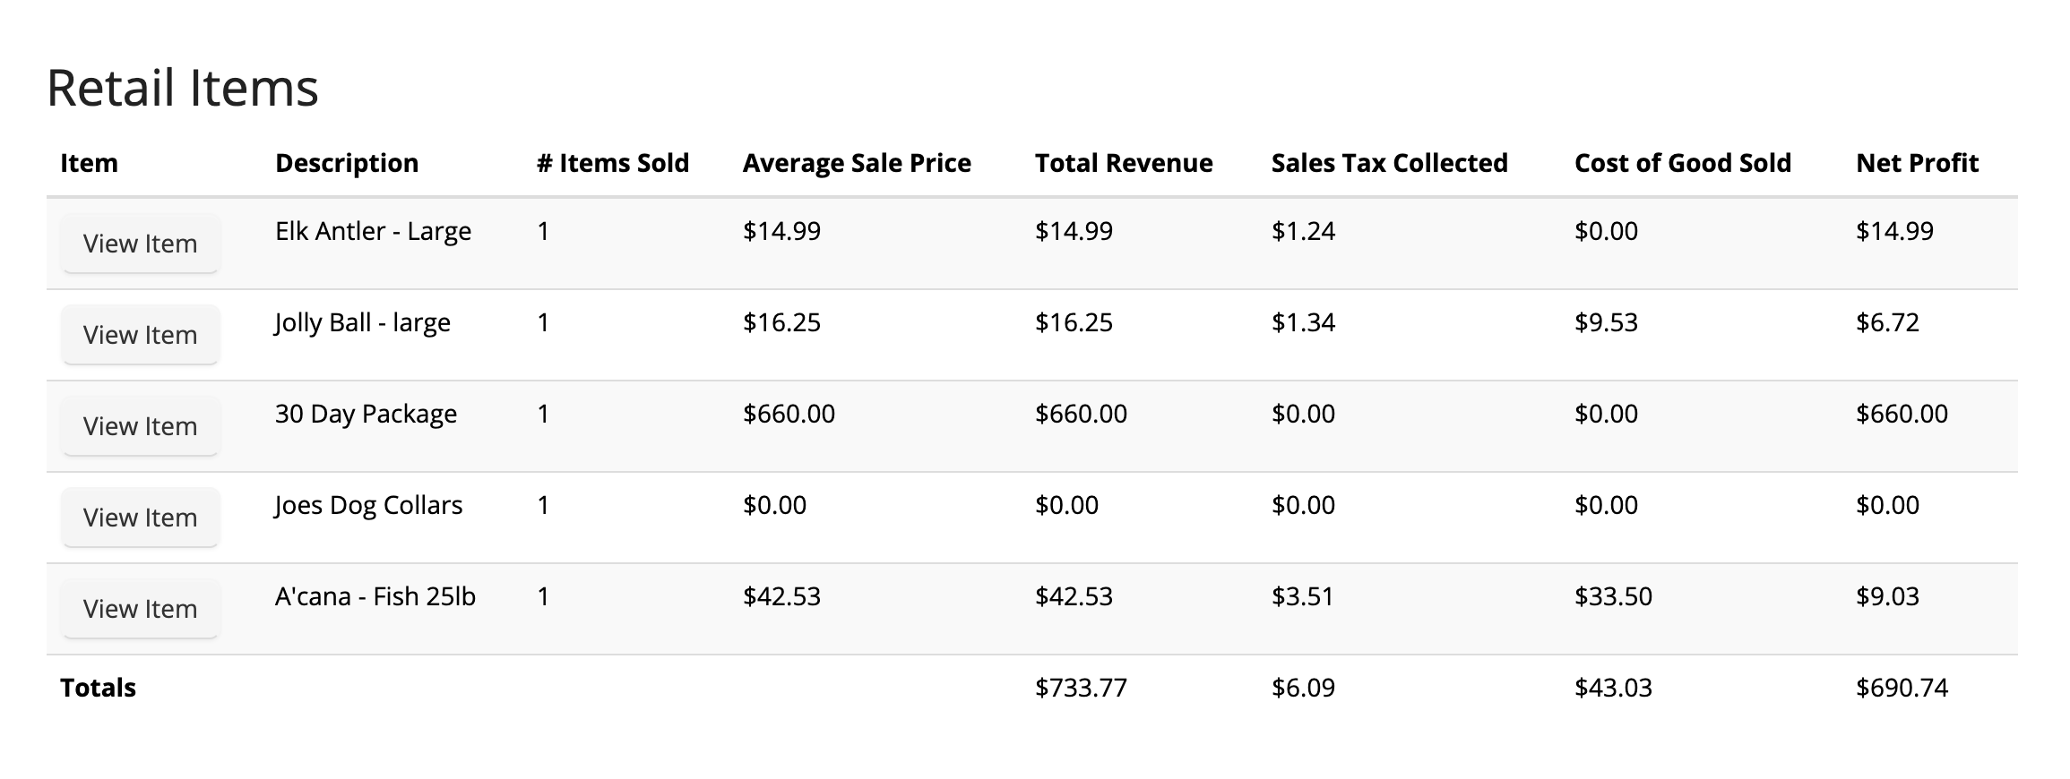Select Jolly Ball cost of goods $9.53

pos(1606,323)
